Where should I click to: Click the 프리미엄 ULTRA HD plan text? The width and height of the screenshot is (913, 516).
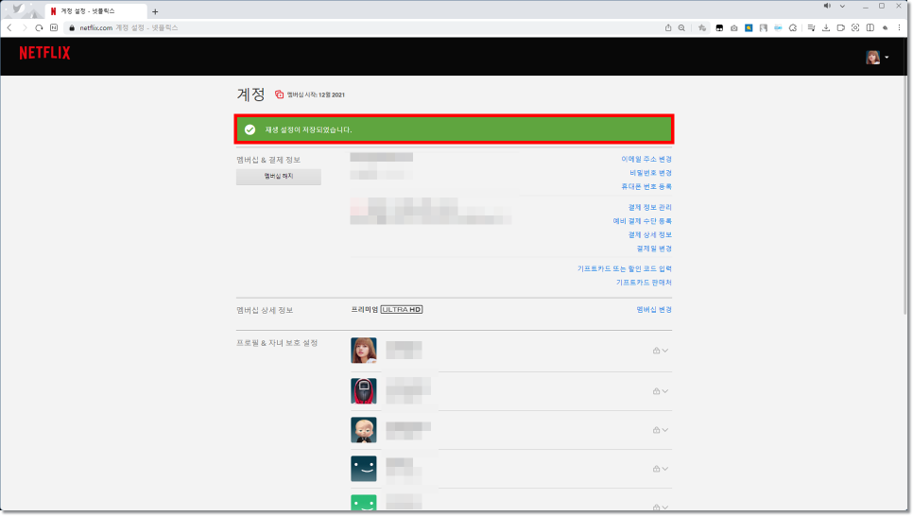click(387, 310)
